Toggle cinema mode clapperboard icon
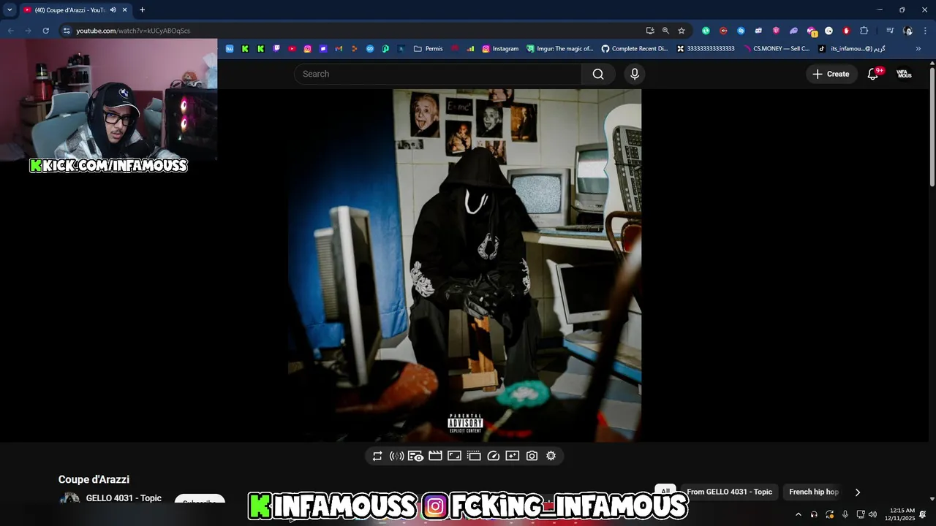 (435, 456)
